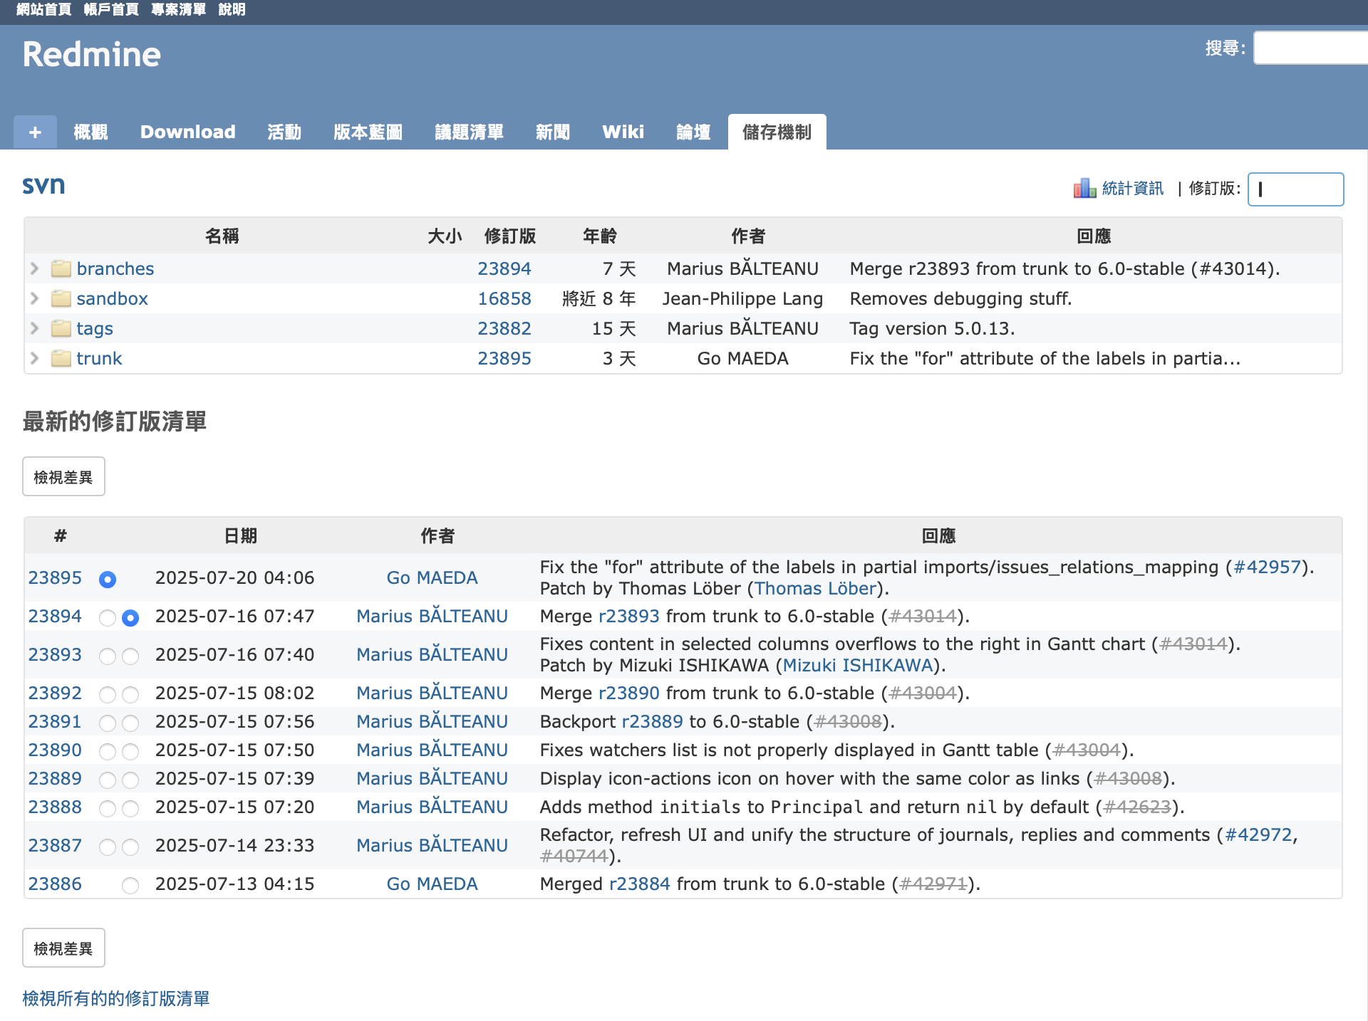
Task: Focus the 修訂版 revision input field
Action: (1296, 189)
